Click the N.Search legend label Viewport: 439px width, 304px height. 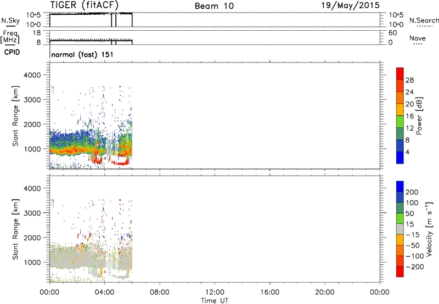pos(424,20)
